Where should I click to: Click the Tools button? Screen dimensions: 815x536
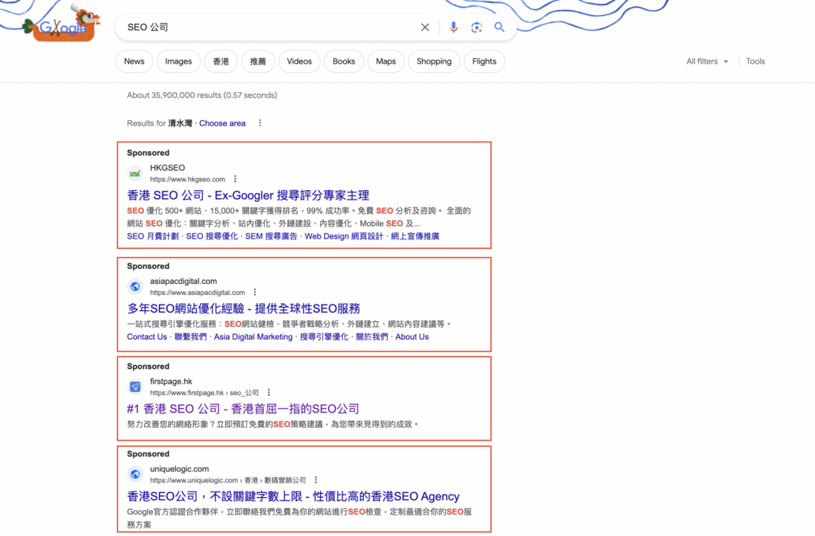[755, 61]
